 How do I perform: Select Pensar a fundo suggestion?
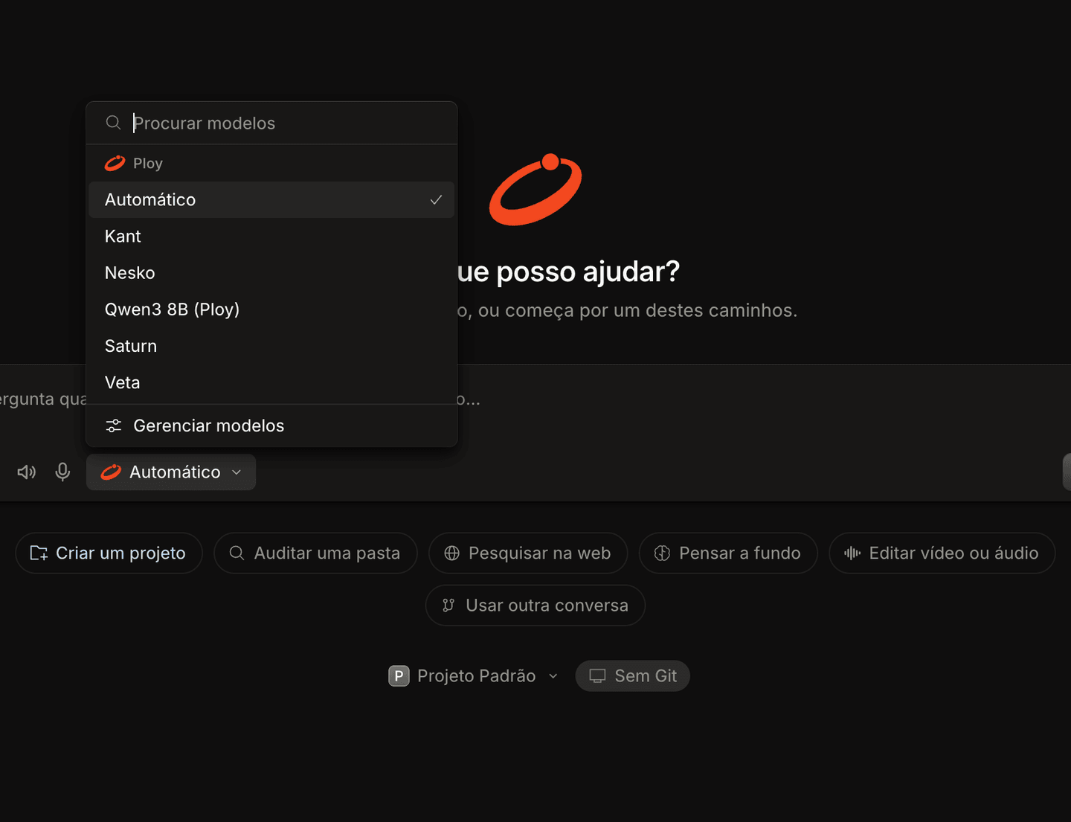pyautogui.click(x=728, y=553)
